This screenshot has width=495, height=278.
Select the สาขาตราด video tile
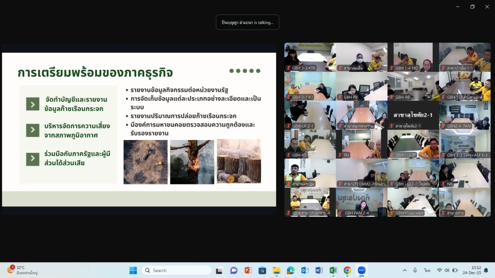pos(465,202)
